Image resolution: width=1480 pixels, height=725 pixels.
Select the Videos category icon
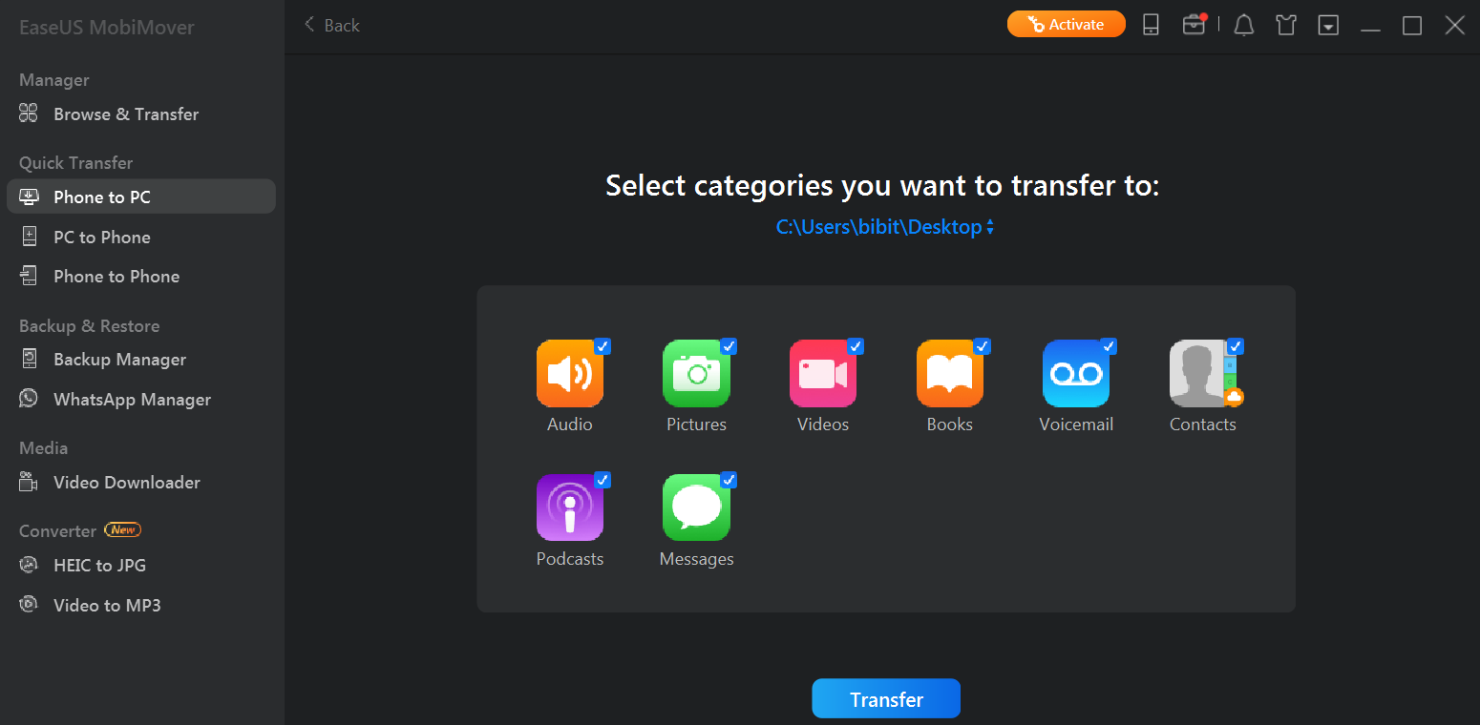click(823, 374)
